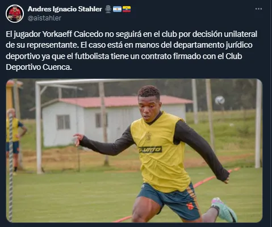
Task: Click the person standing at photo's left edge
Action: [x=15, y=140]
